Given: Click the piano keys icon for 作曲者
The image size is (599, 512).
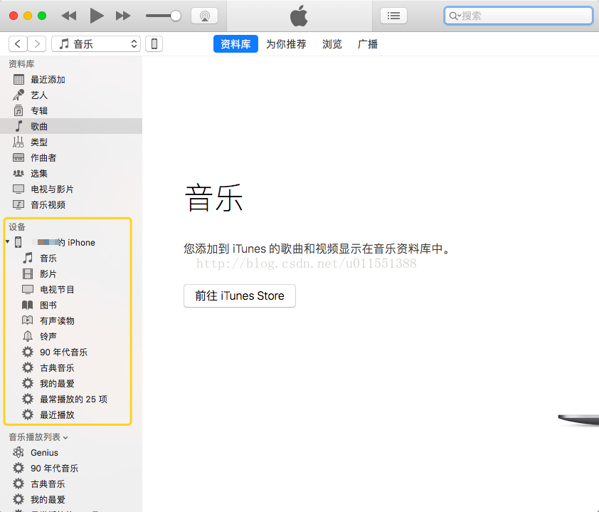Looking at the screenshot, I should coord(18,157).
